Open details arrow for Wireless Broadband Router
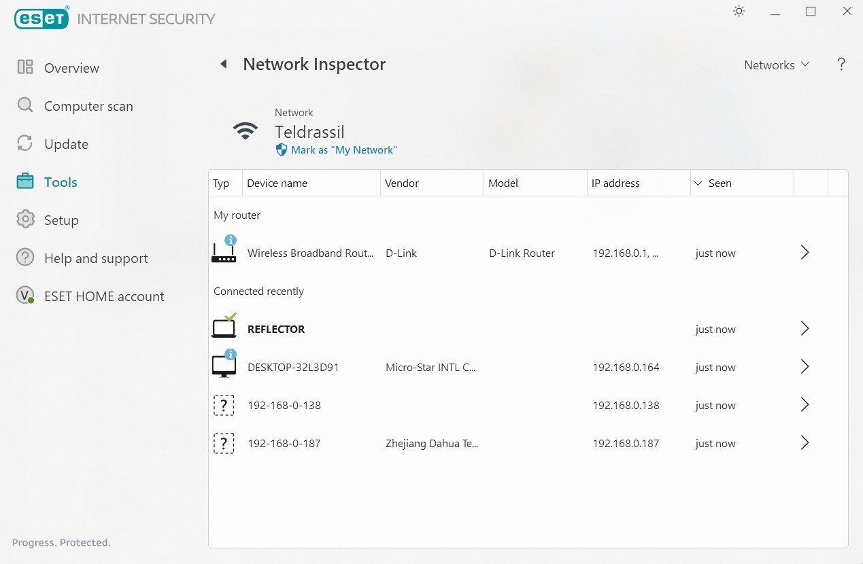Image resolution: width=863 pixels, height=564 pixels. coord(805,253)
